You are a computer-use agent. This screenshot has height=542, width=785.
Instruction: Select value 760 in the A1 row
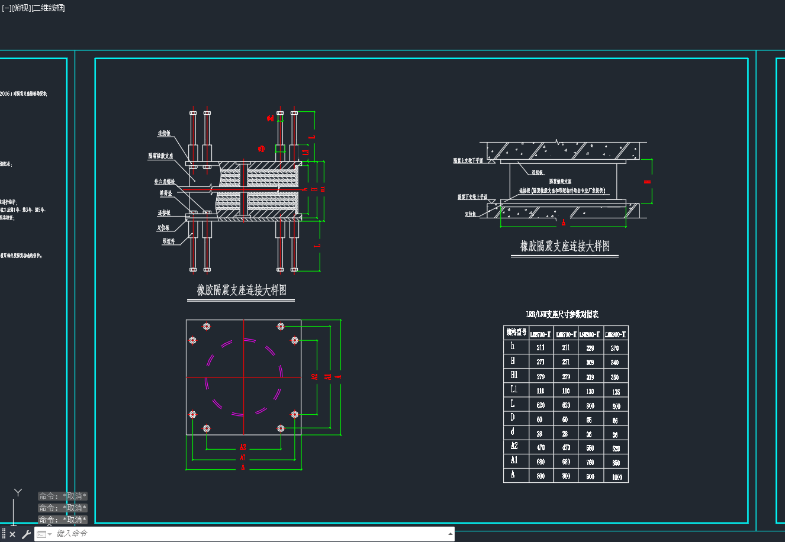tap(590, 463)
